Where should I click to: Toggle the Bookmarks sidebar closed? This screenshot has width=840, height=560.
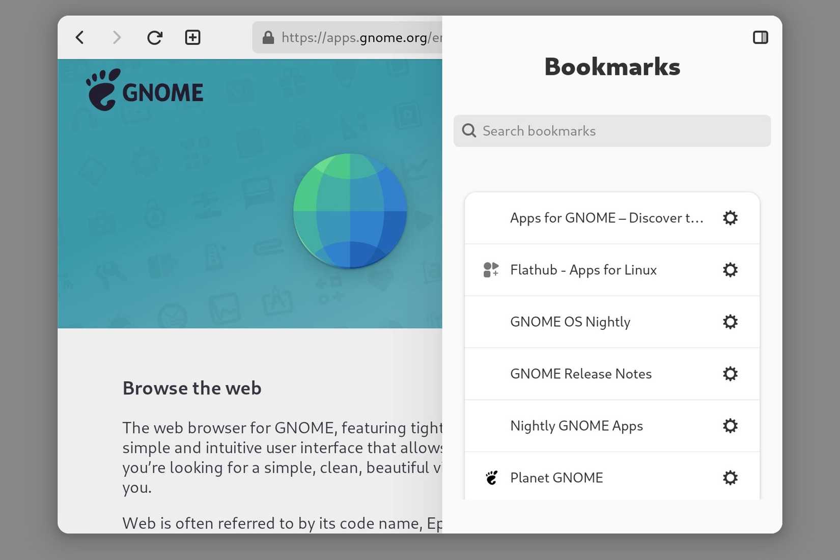point(760,37)
